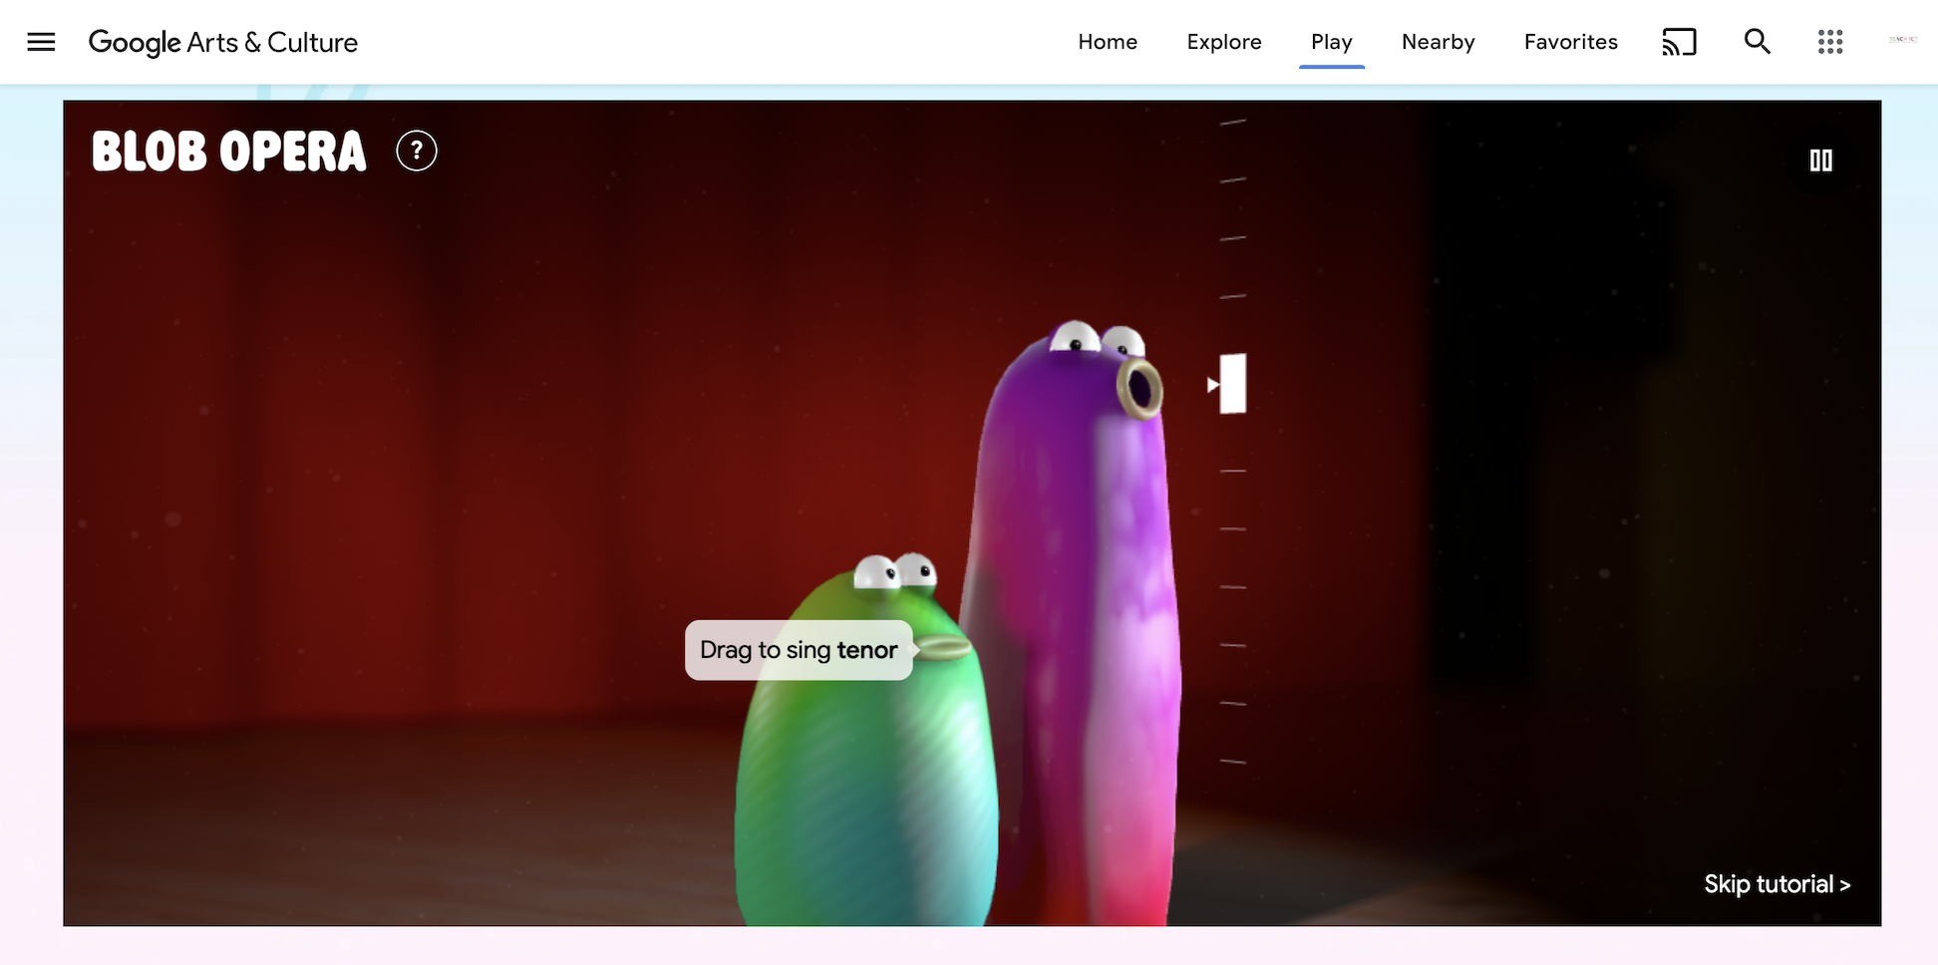The image size is (1938, 965).
Task: Go to the Home tab
Action: click(1108, 42)
